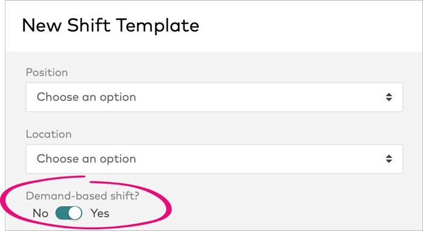Click the up arrow in Position selector
This screenshot has width=423, height=231.
389,94
